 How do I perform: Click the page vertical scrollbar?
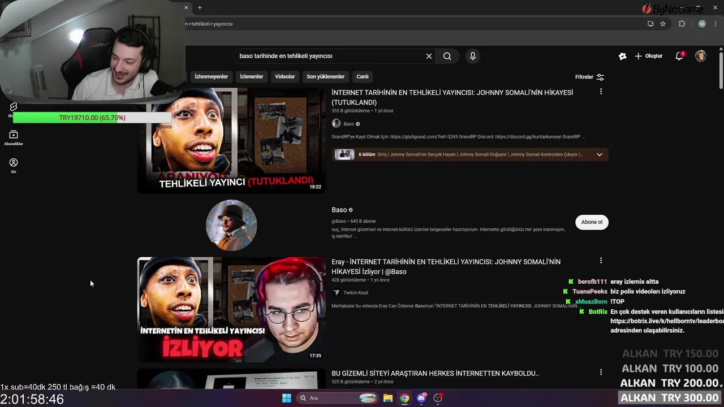[x=721, y=70]
